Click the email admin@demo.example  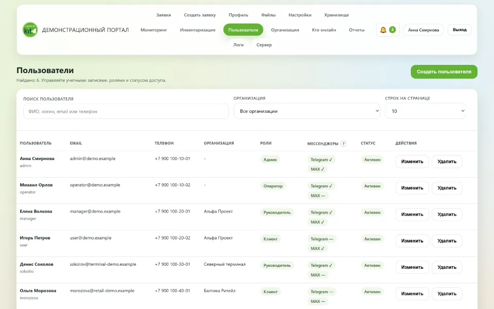click(x=93, y=159)
